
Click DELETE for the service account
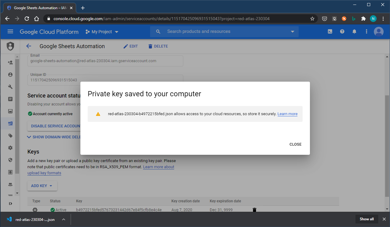[158, 46]
